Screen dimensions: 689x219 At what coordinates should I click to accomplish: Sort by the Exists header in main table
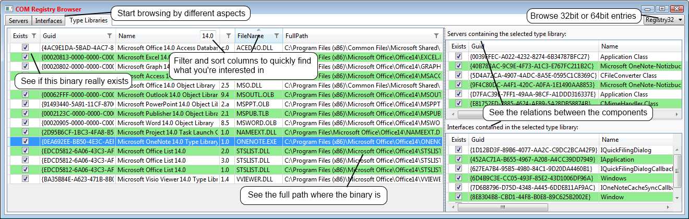(20, 36)
